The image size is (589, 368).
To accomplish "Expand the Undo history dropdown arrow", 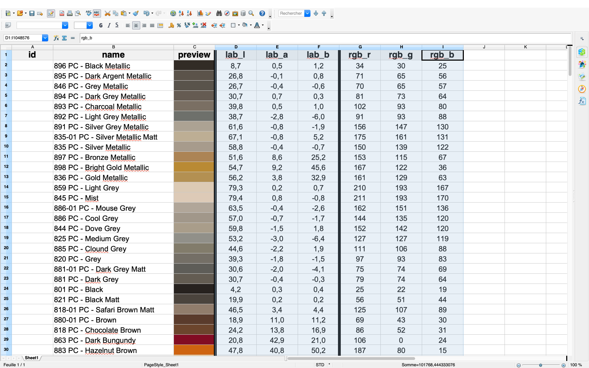I will coord(152,13).
